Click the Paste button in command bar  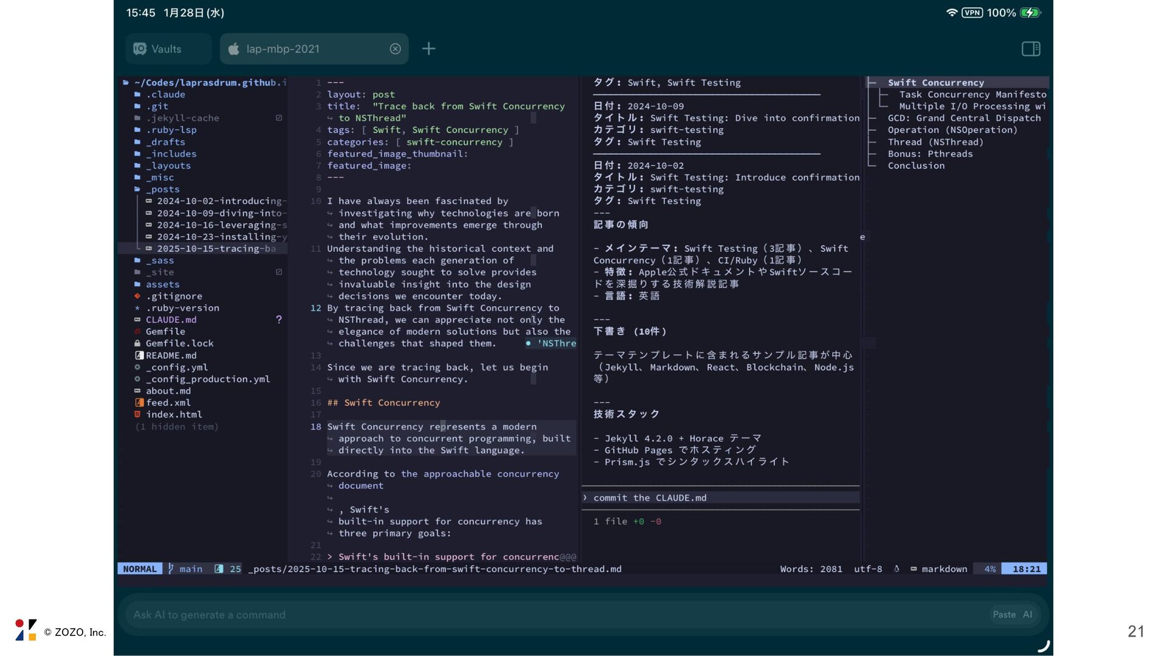click(1004, 615)
